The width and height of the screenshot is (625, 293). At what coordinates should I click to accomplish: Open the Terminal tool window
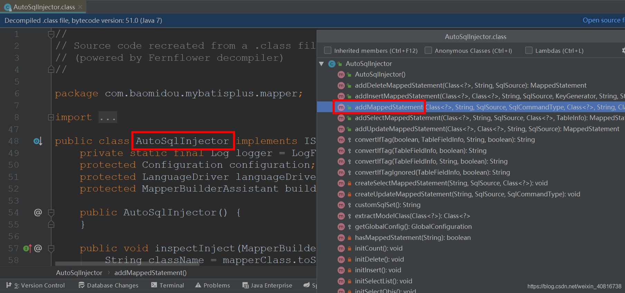pos(168,285)
